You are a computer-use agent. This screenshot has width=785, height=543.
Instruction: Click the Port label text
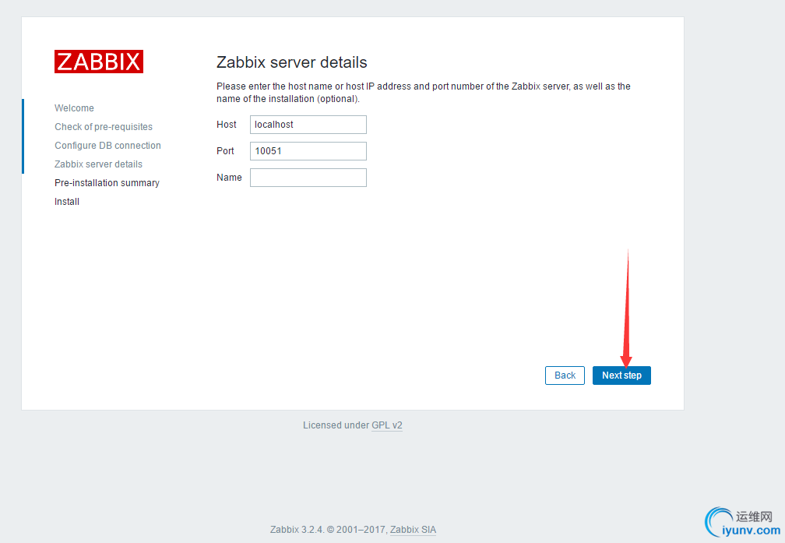225,151
